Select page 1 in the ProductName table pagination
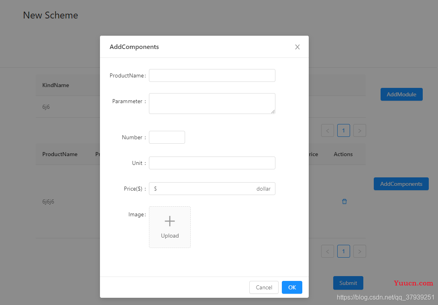 pyautogui.click(x=344, y=251)
